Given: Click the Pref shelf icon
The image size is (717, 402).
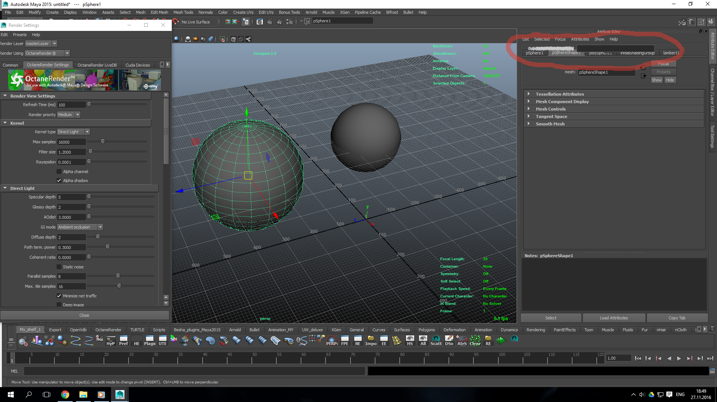Looking at the screenshot, I should coord(123,340).
